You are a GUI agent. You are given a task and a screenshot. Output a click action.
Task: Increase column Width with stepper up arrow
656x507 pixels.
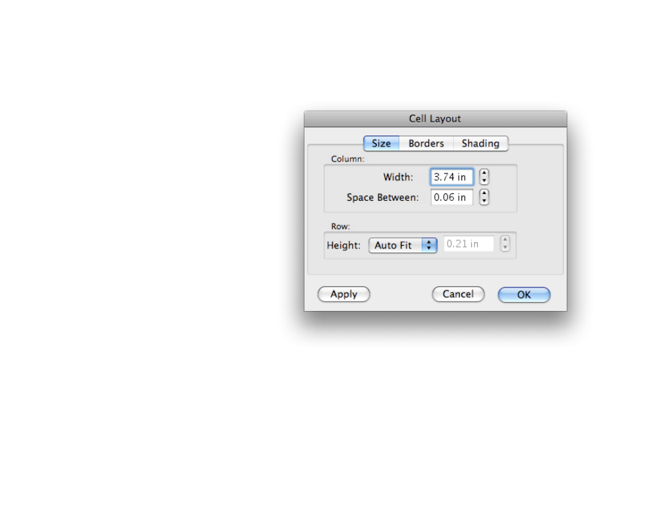pyautogui.click(x=484, y=173)
